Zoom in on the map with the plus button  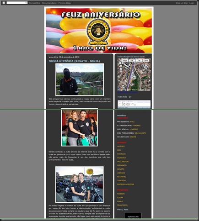(121, 68)
